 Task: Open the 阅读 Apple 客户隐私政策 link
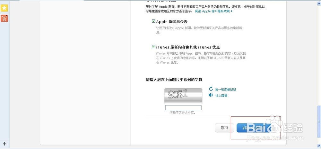214,11
